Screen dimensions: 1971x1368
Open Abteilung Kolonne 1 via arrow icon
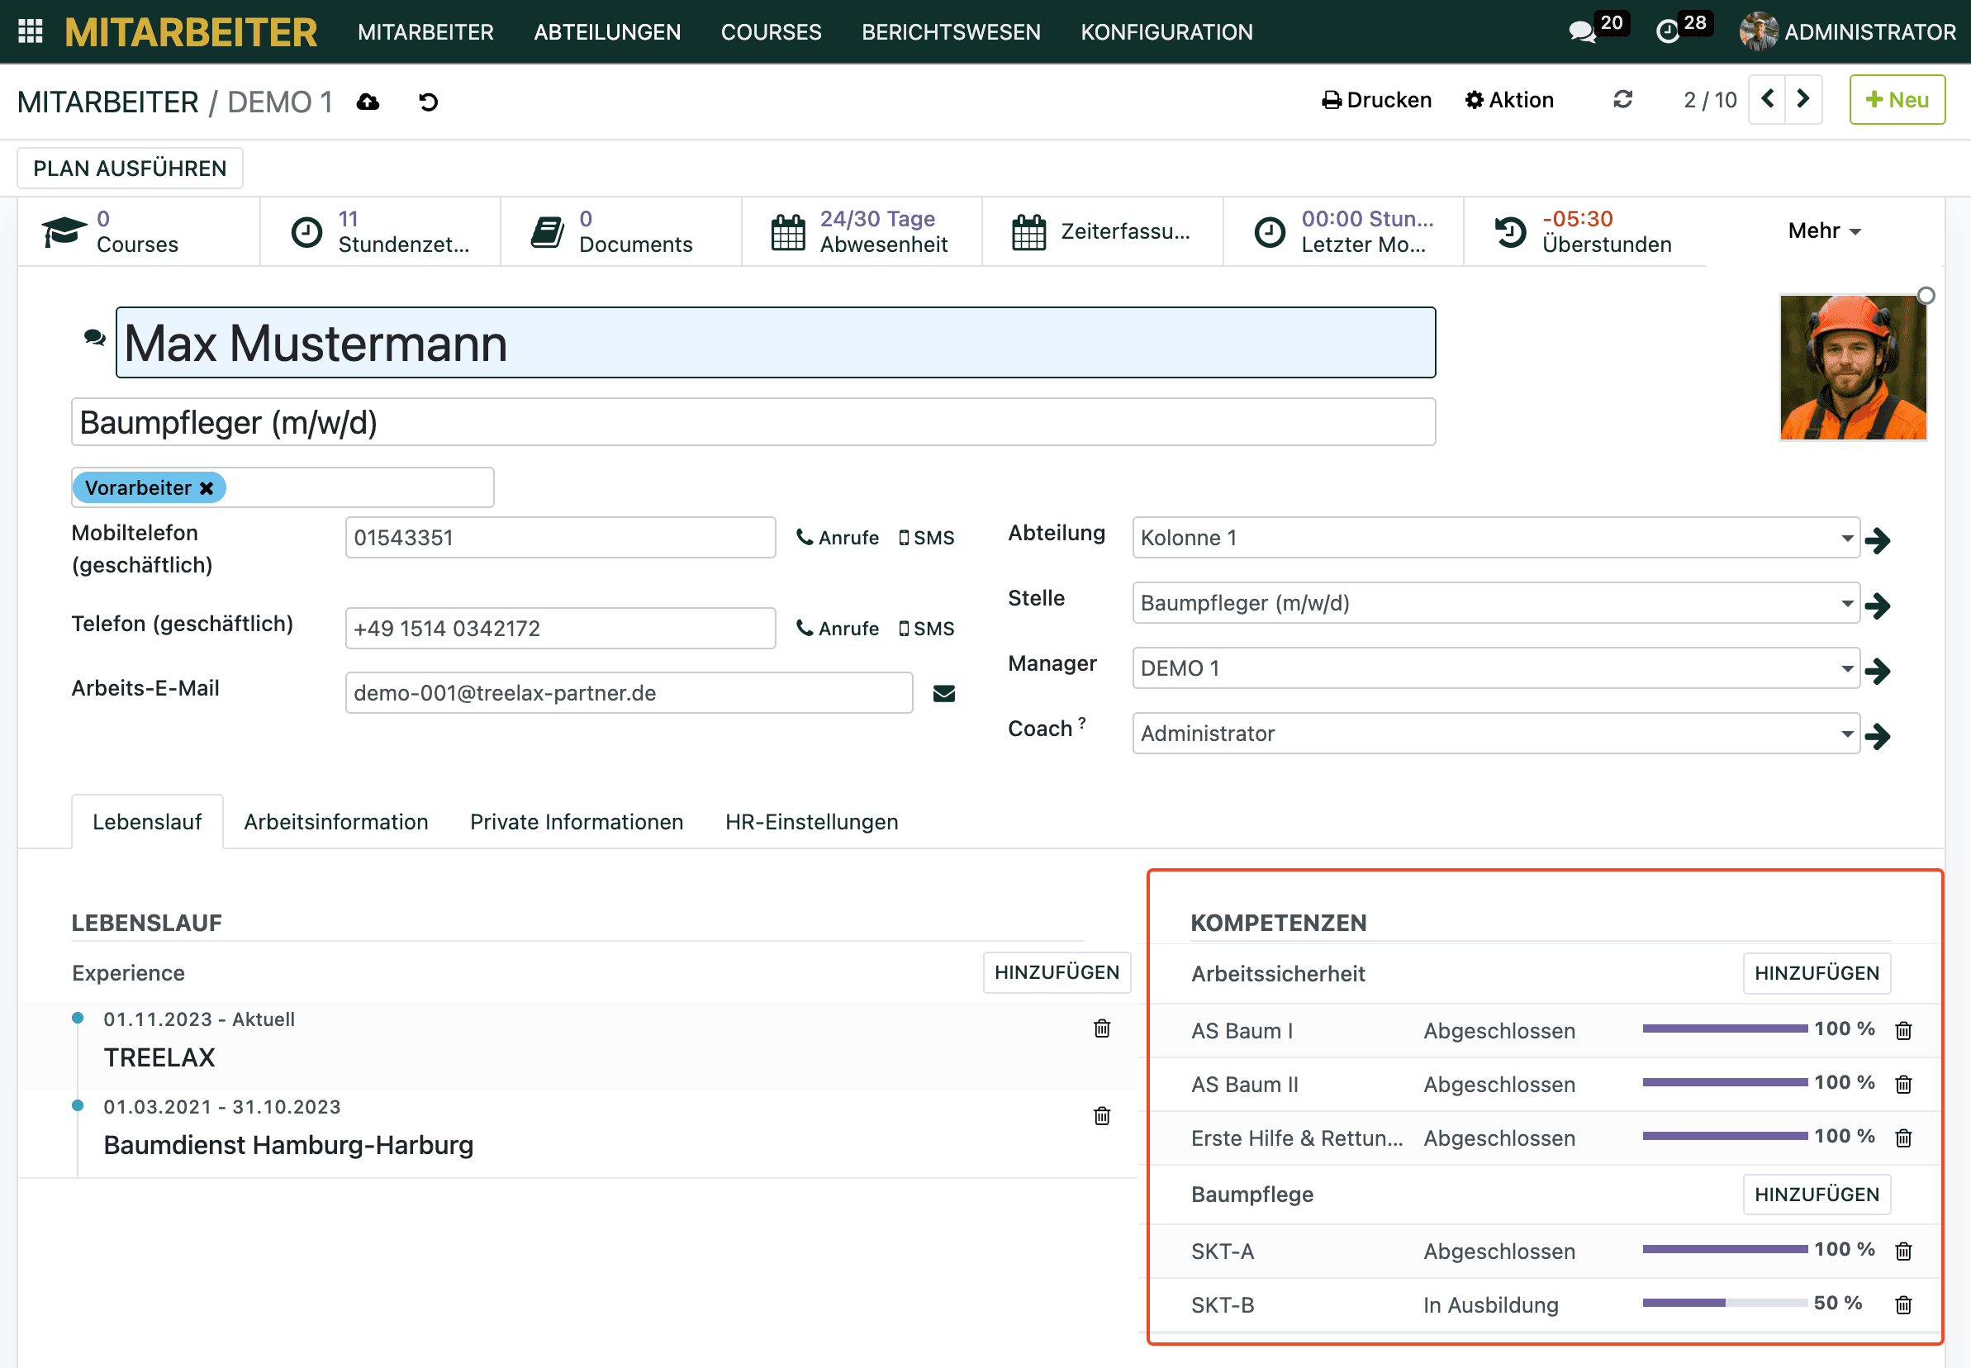point(1878,540)
